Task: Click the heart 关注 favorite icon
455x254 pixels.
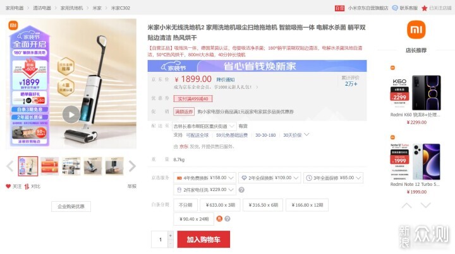Action: coord(8,187)
